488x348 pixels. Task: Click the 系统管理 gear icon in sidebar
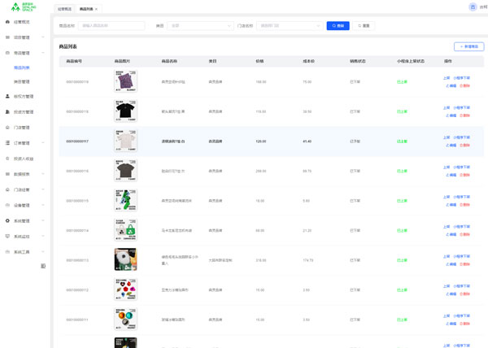click(x=8, y=220)
